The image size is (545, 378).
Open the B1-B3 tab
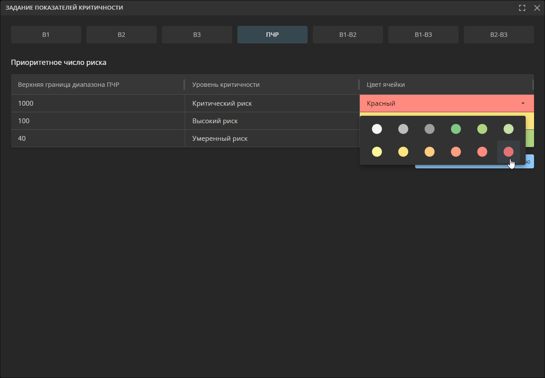coord(423,35)
